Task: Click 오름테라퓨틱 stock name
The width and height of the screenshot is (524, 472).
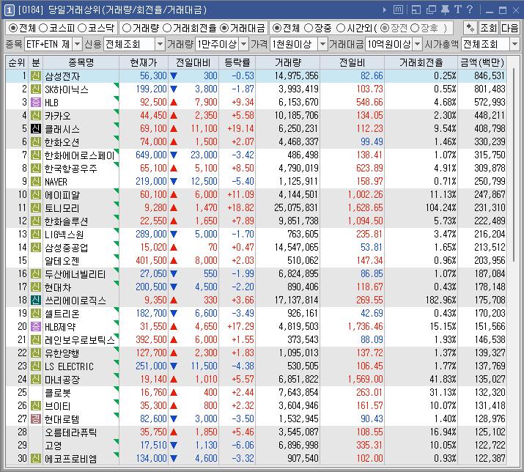Action: (x=70, y=432)
